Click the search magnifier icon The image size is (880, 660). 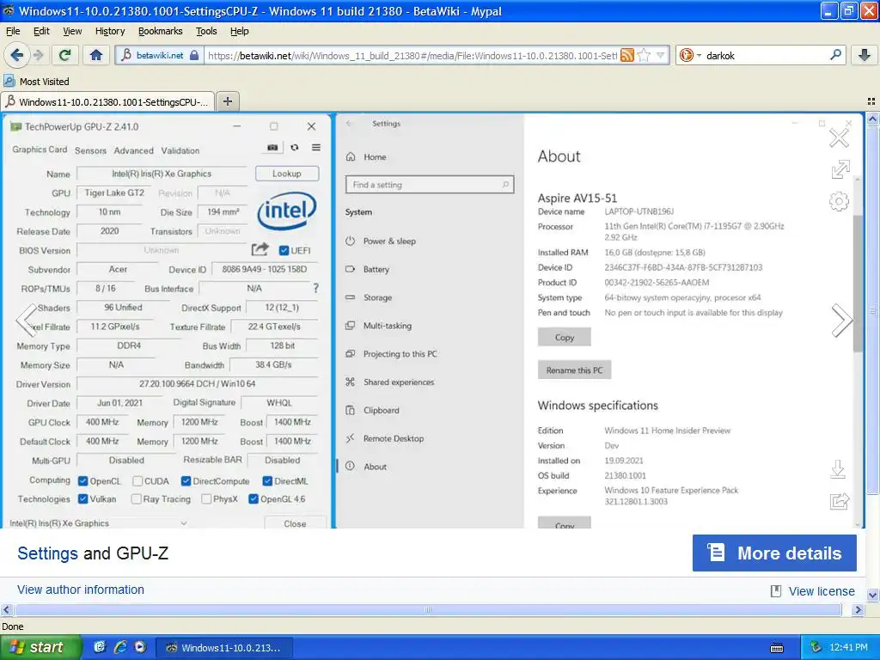tap(835, 55)
